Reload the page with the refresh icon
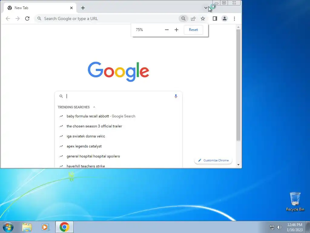The width and height of the screenshot is (310, 233). [27, 19]
